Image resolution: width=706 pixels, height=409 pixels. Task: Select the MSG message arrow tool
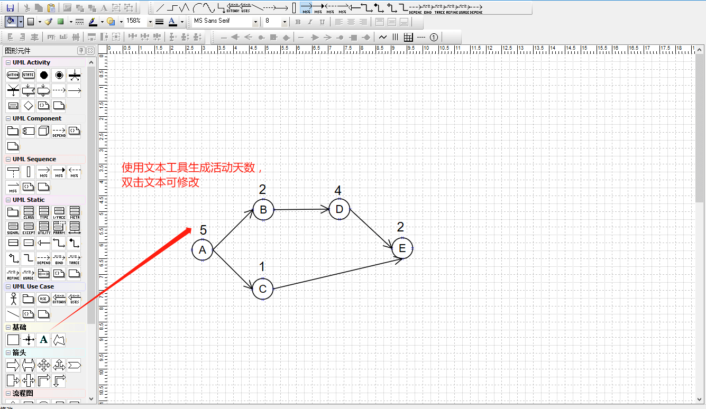coord(44,172)
